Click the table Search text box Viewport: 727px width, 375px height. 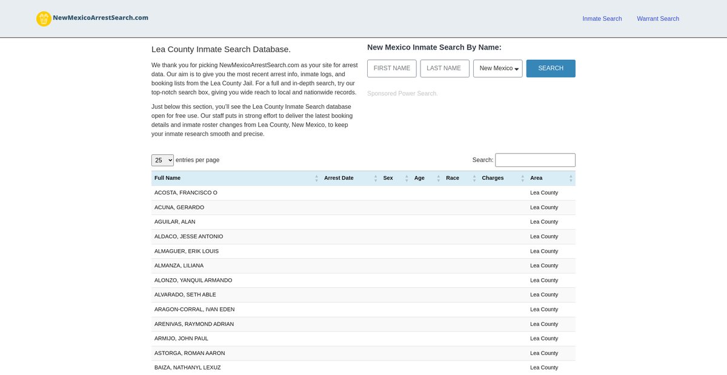[536, 160]
